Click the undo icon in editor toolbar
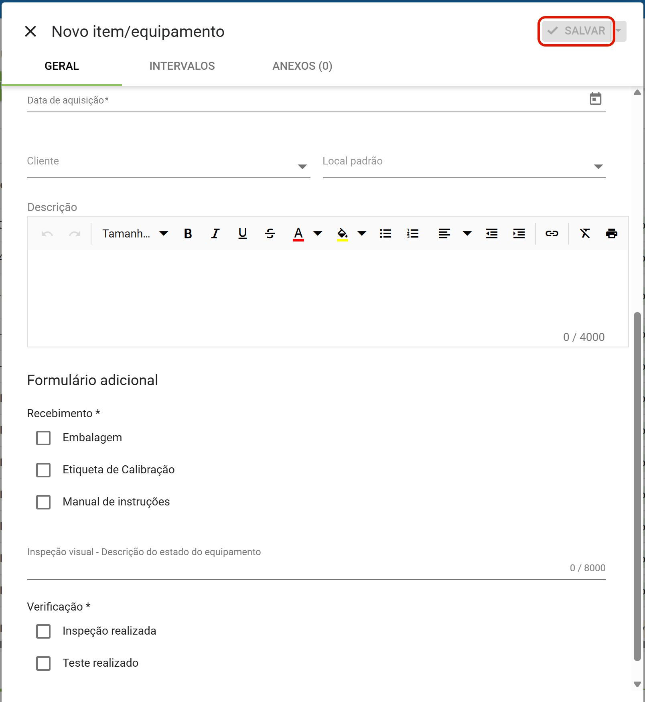Viewport: 645px width, 702px height. pos(47,233)
